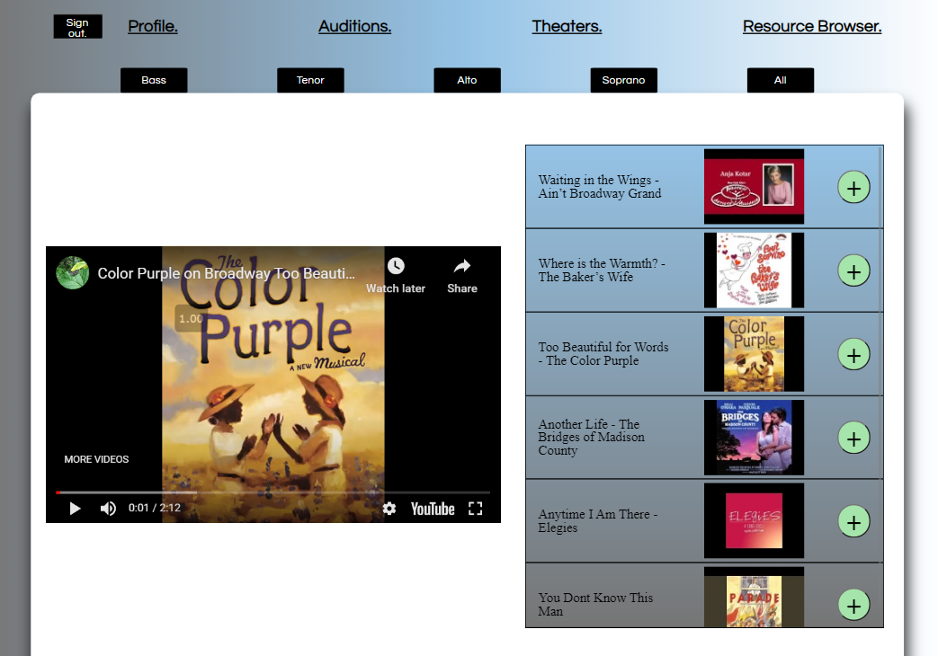938x656 pixels.
Task: Enter fullscreen mode on the video
Action: [x=476, y=509]
